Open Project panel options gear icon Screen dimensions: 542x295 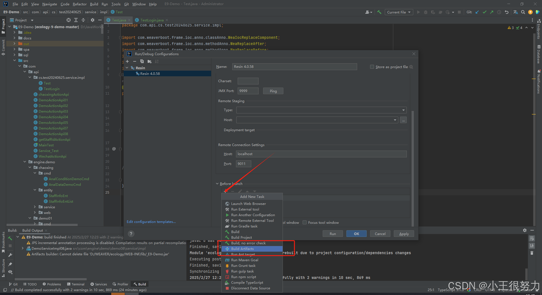pyautogui.click(x=92, y=20)
